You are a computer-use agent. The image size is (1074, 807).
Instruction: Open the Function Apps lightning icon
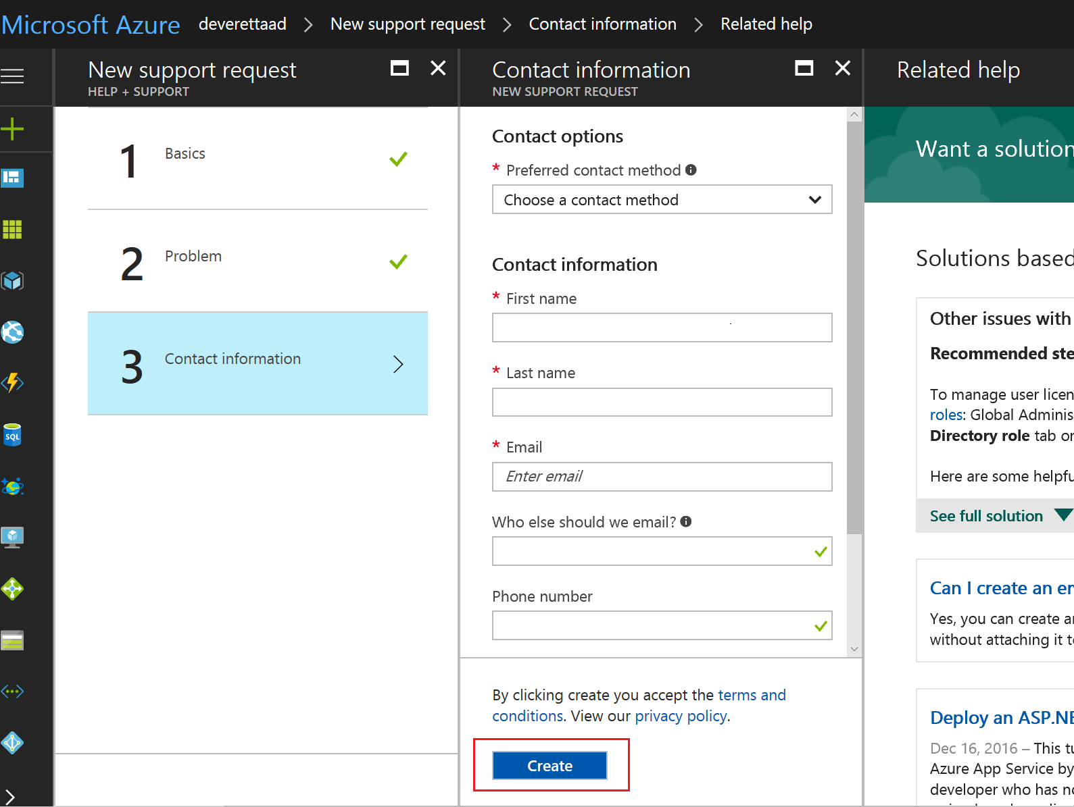click(x=13, y=383)
